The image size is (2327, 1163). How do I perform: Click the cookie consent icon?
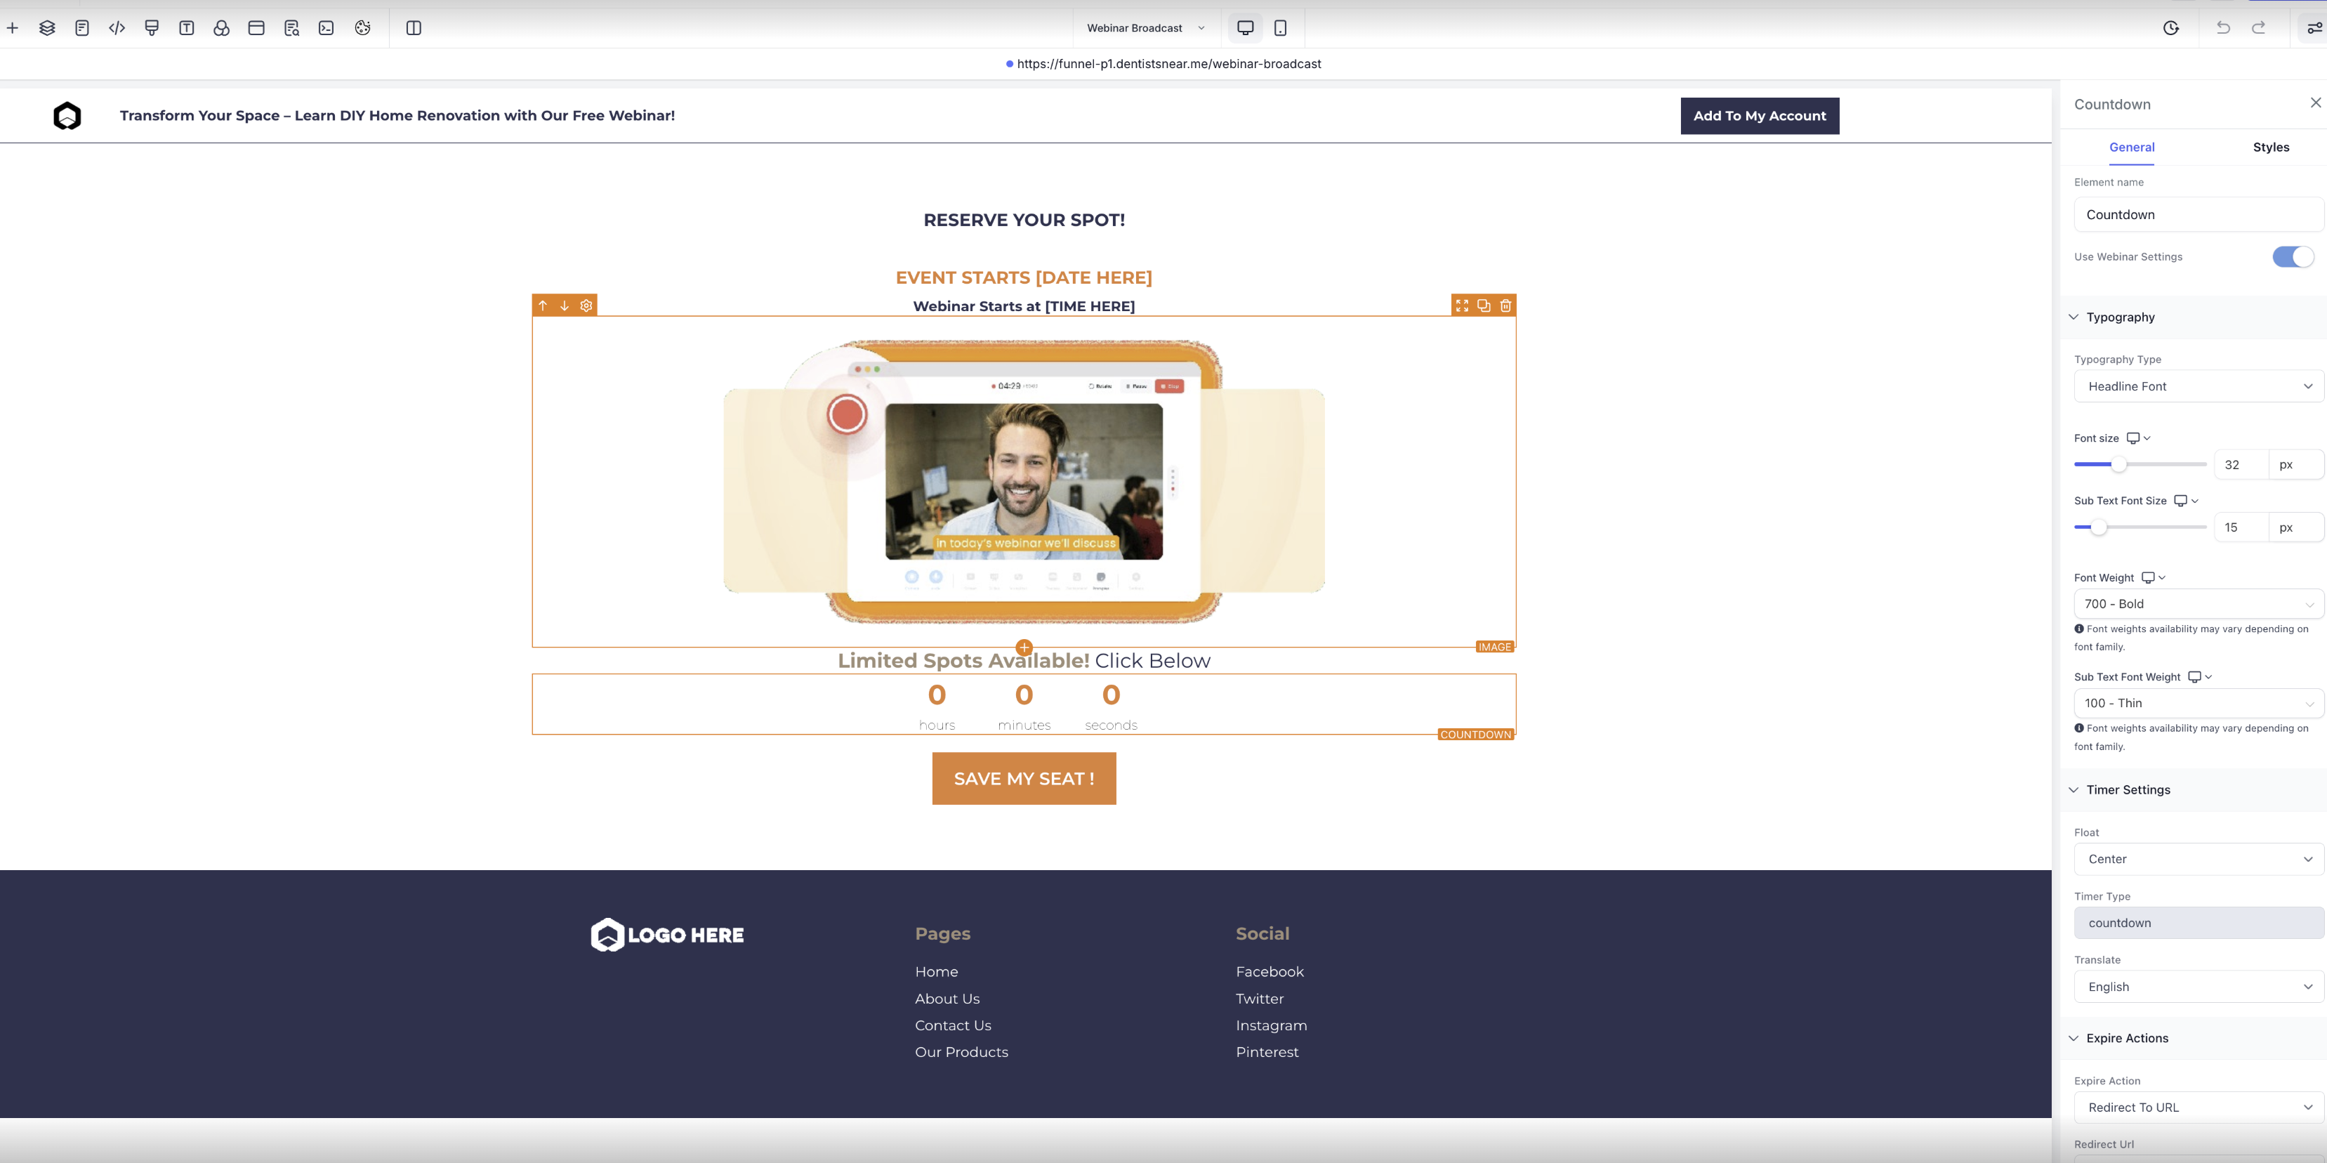[x=362, y=28]
